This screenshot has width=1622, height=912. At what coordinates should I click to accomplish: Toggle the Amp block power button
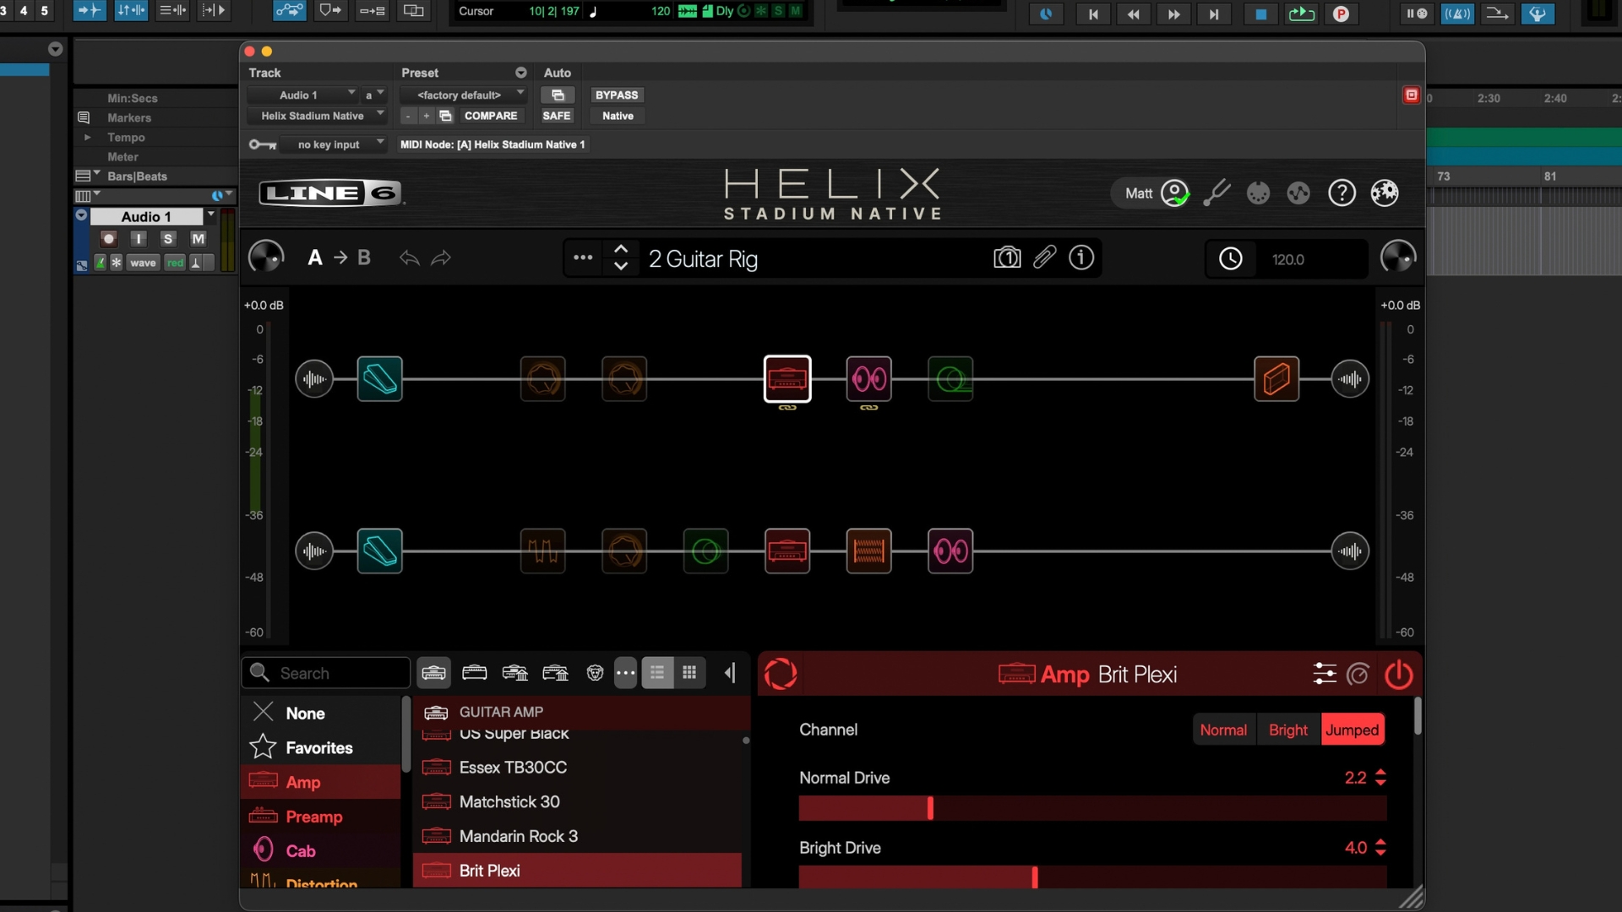point(1399,674)
